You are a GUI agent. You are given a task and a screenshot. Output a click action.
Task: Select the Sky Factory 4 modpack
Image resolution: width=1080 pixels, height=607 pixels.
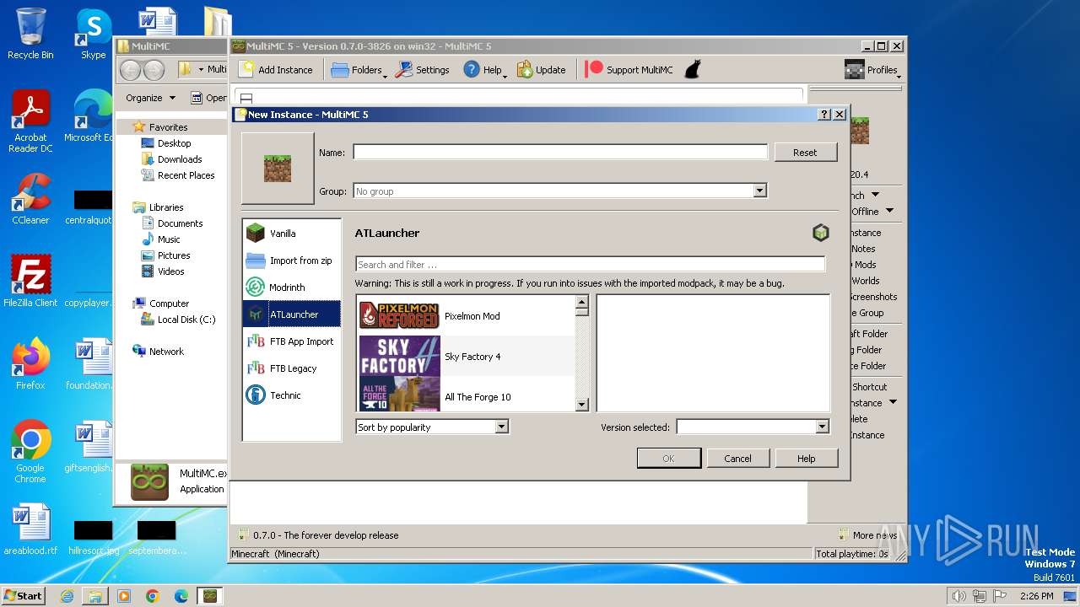point(467,357)
